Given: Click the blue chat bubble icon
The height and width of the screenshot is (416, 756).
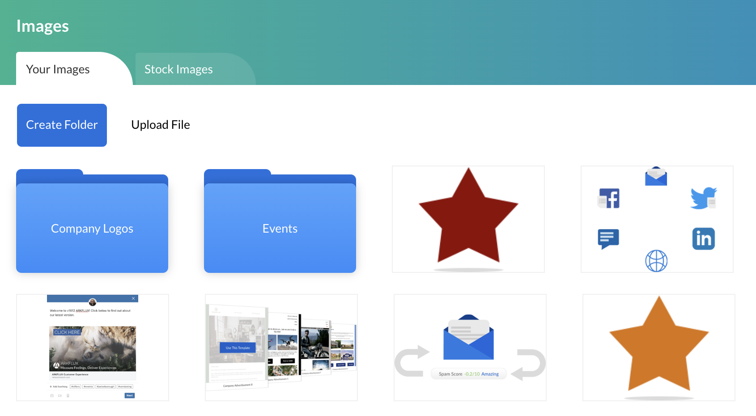Looking at the screenshot, I should [x=608, y=239].
